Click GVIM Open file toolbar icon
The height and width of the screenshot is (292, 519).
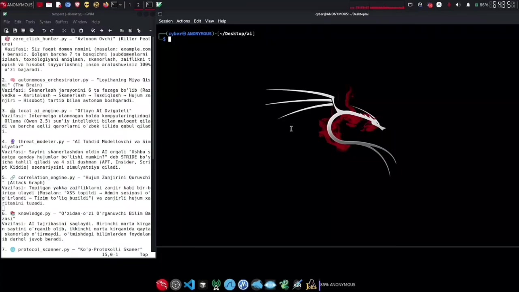coord(6,31)
